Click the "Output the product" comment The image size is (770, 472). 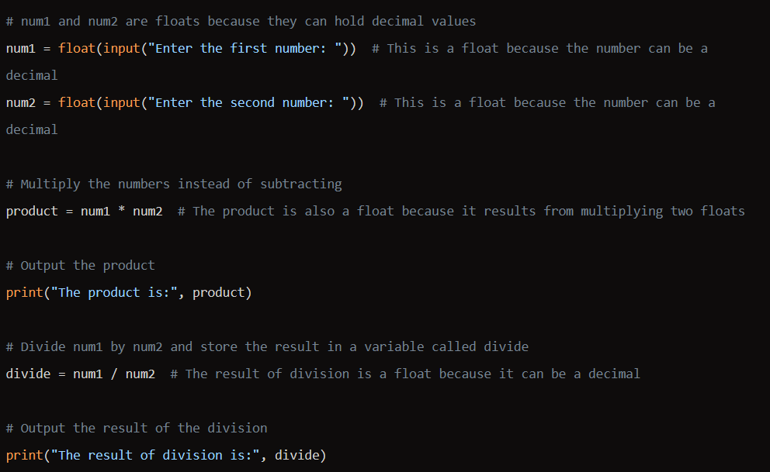tap(81, 266)
